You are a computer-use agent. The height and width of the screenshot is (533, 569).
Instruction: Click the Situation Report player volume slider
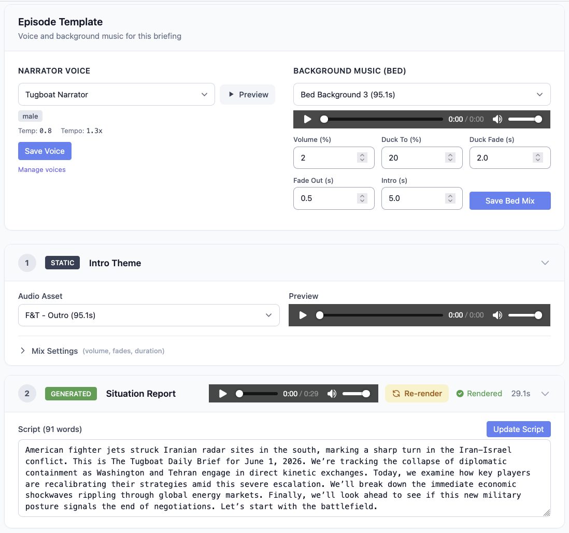tap(357, 394)
